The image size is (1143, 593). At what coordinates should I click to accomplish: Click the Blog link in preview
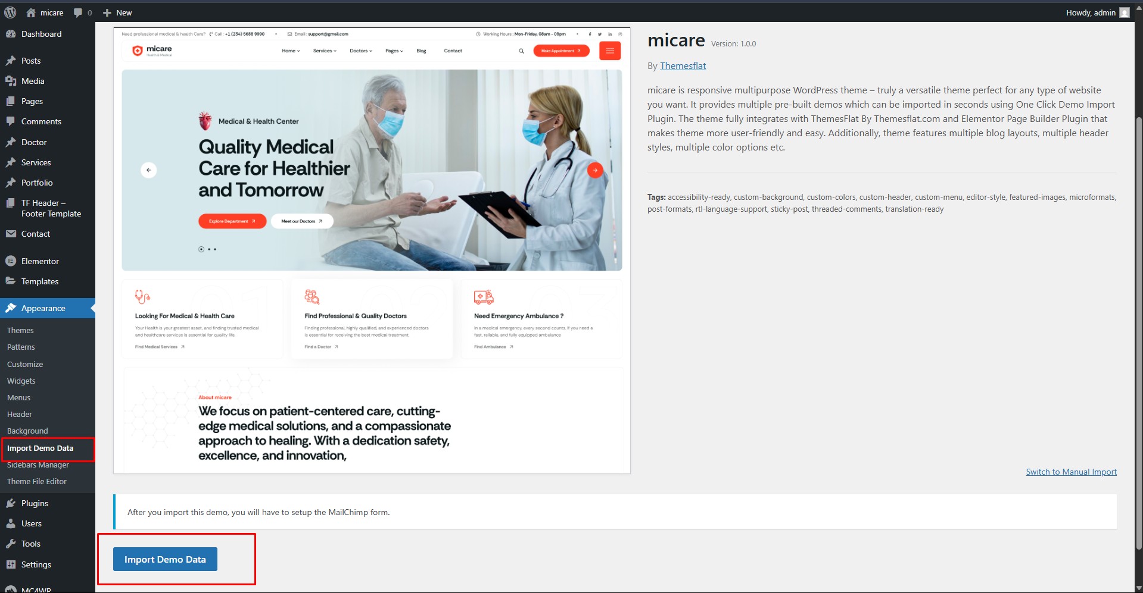(421, 51)
